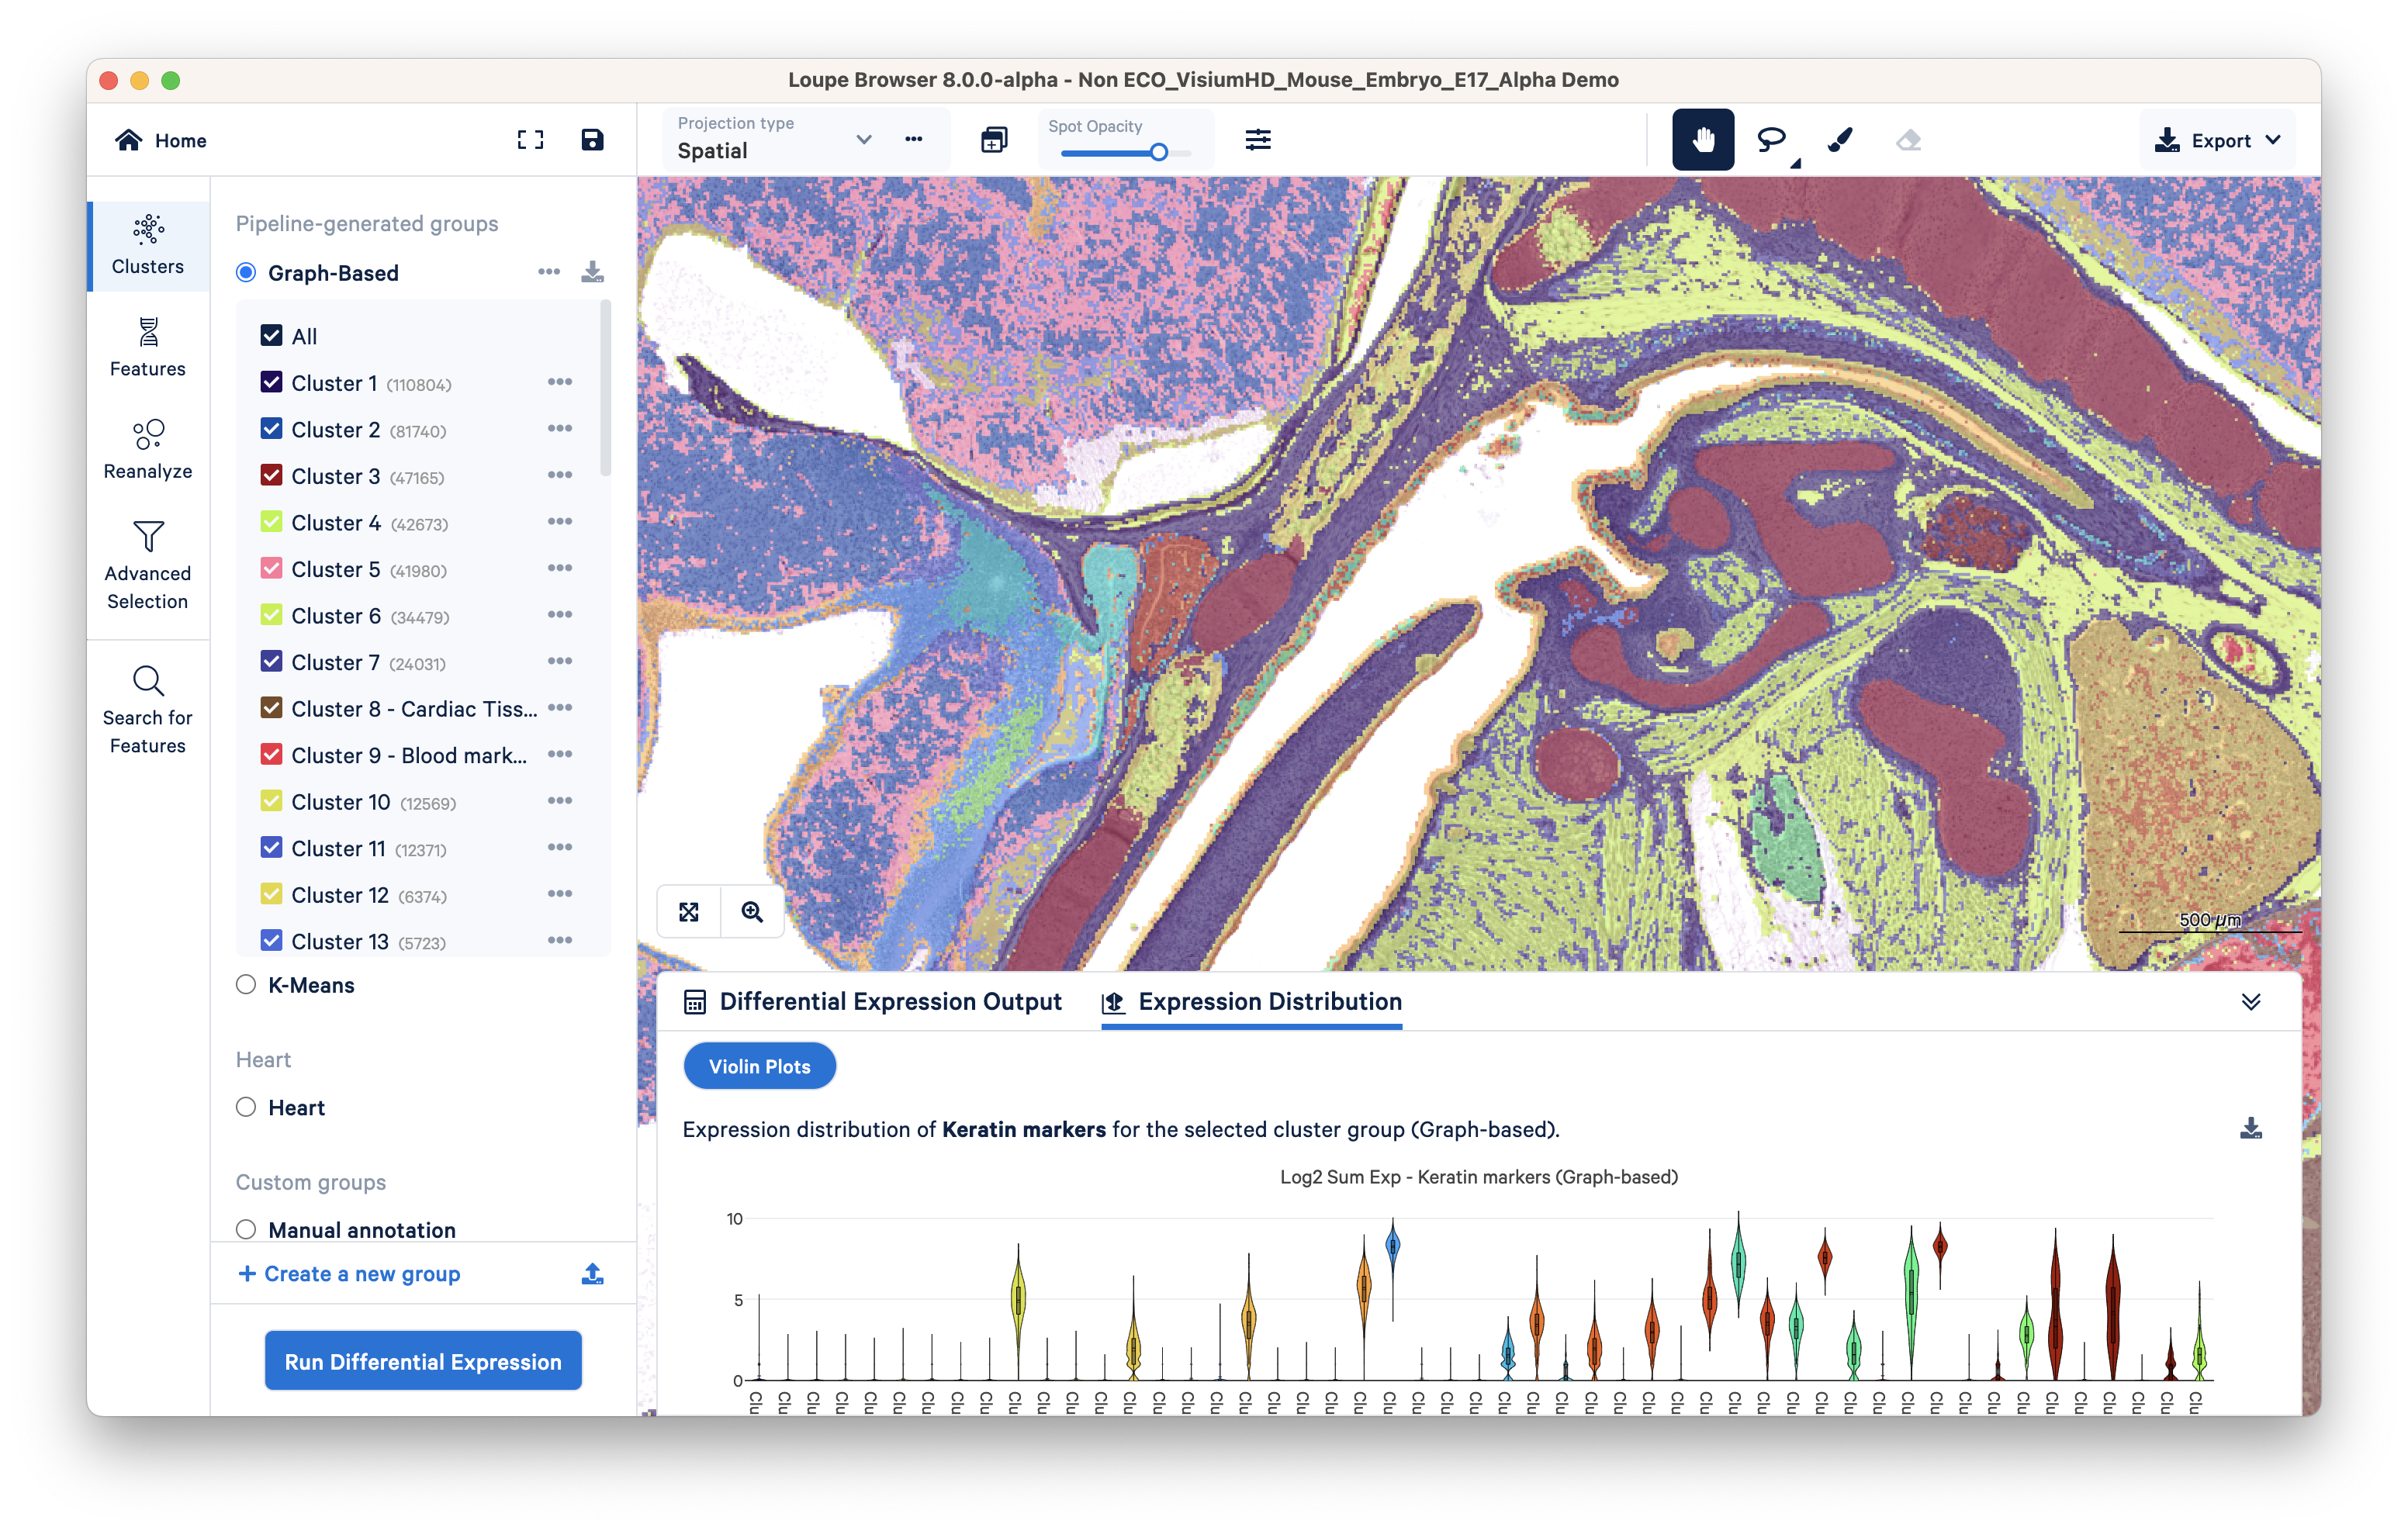Select the eraser tool
This screenshot has width=2408, height=1531.
(1908, 139)
